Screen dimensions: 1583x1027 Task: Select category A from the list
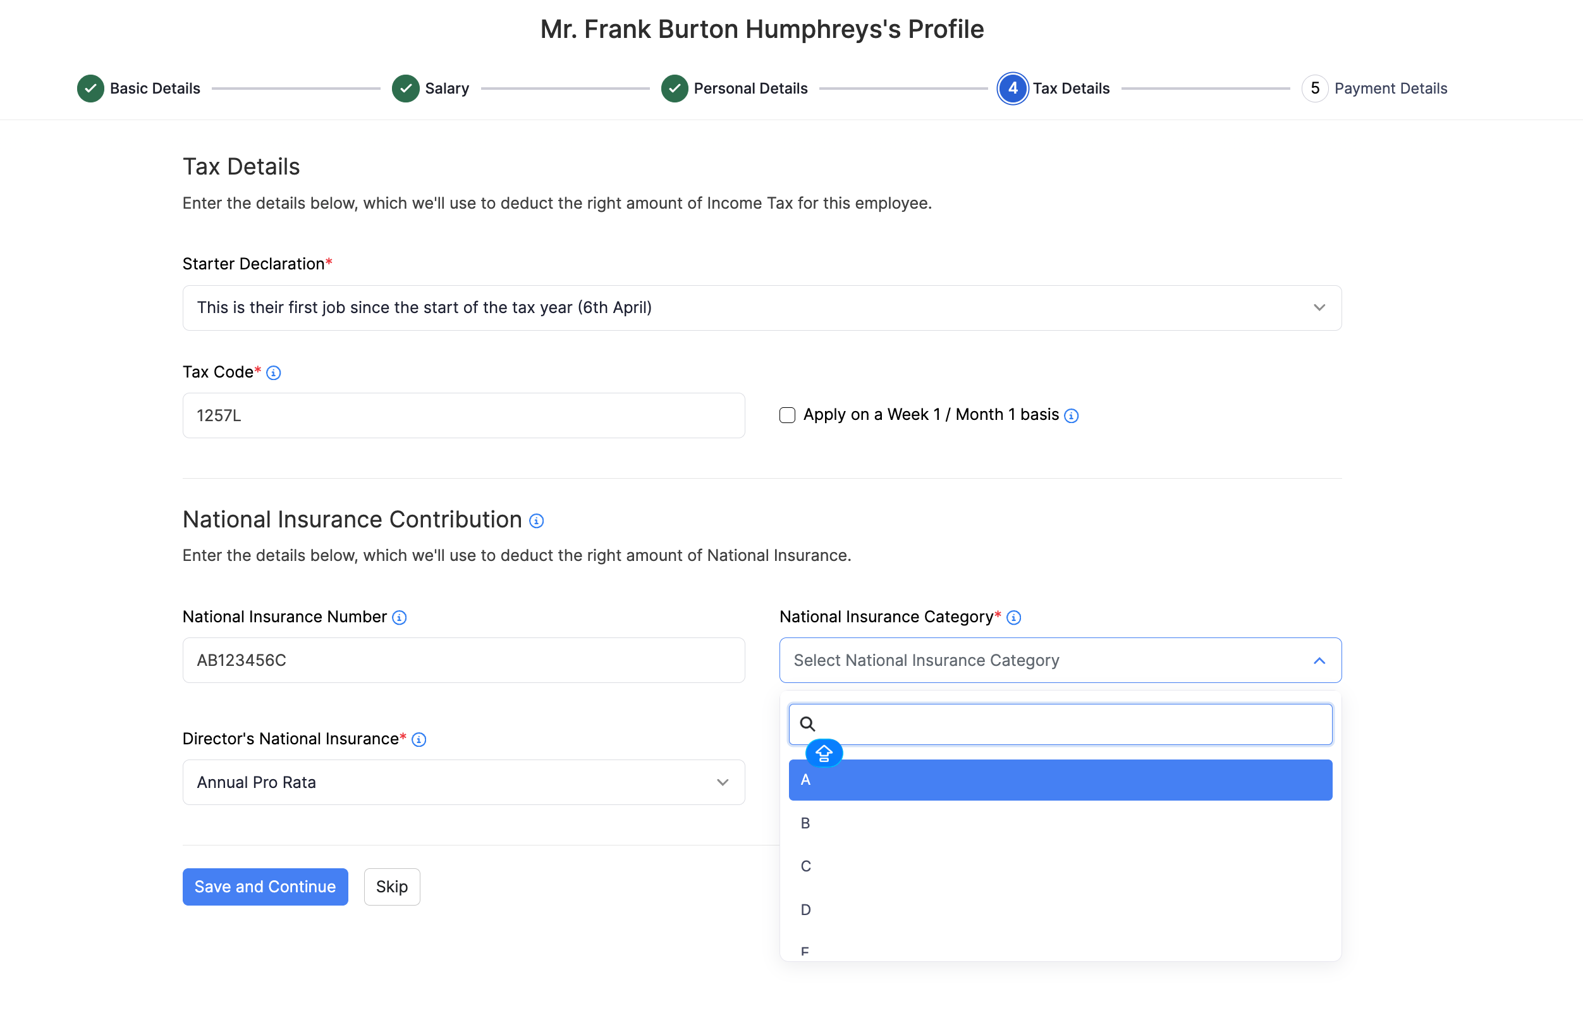click(x=1060, y=780)
